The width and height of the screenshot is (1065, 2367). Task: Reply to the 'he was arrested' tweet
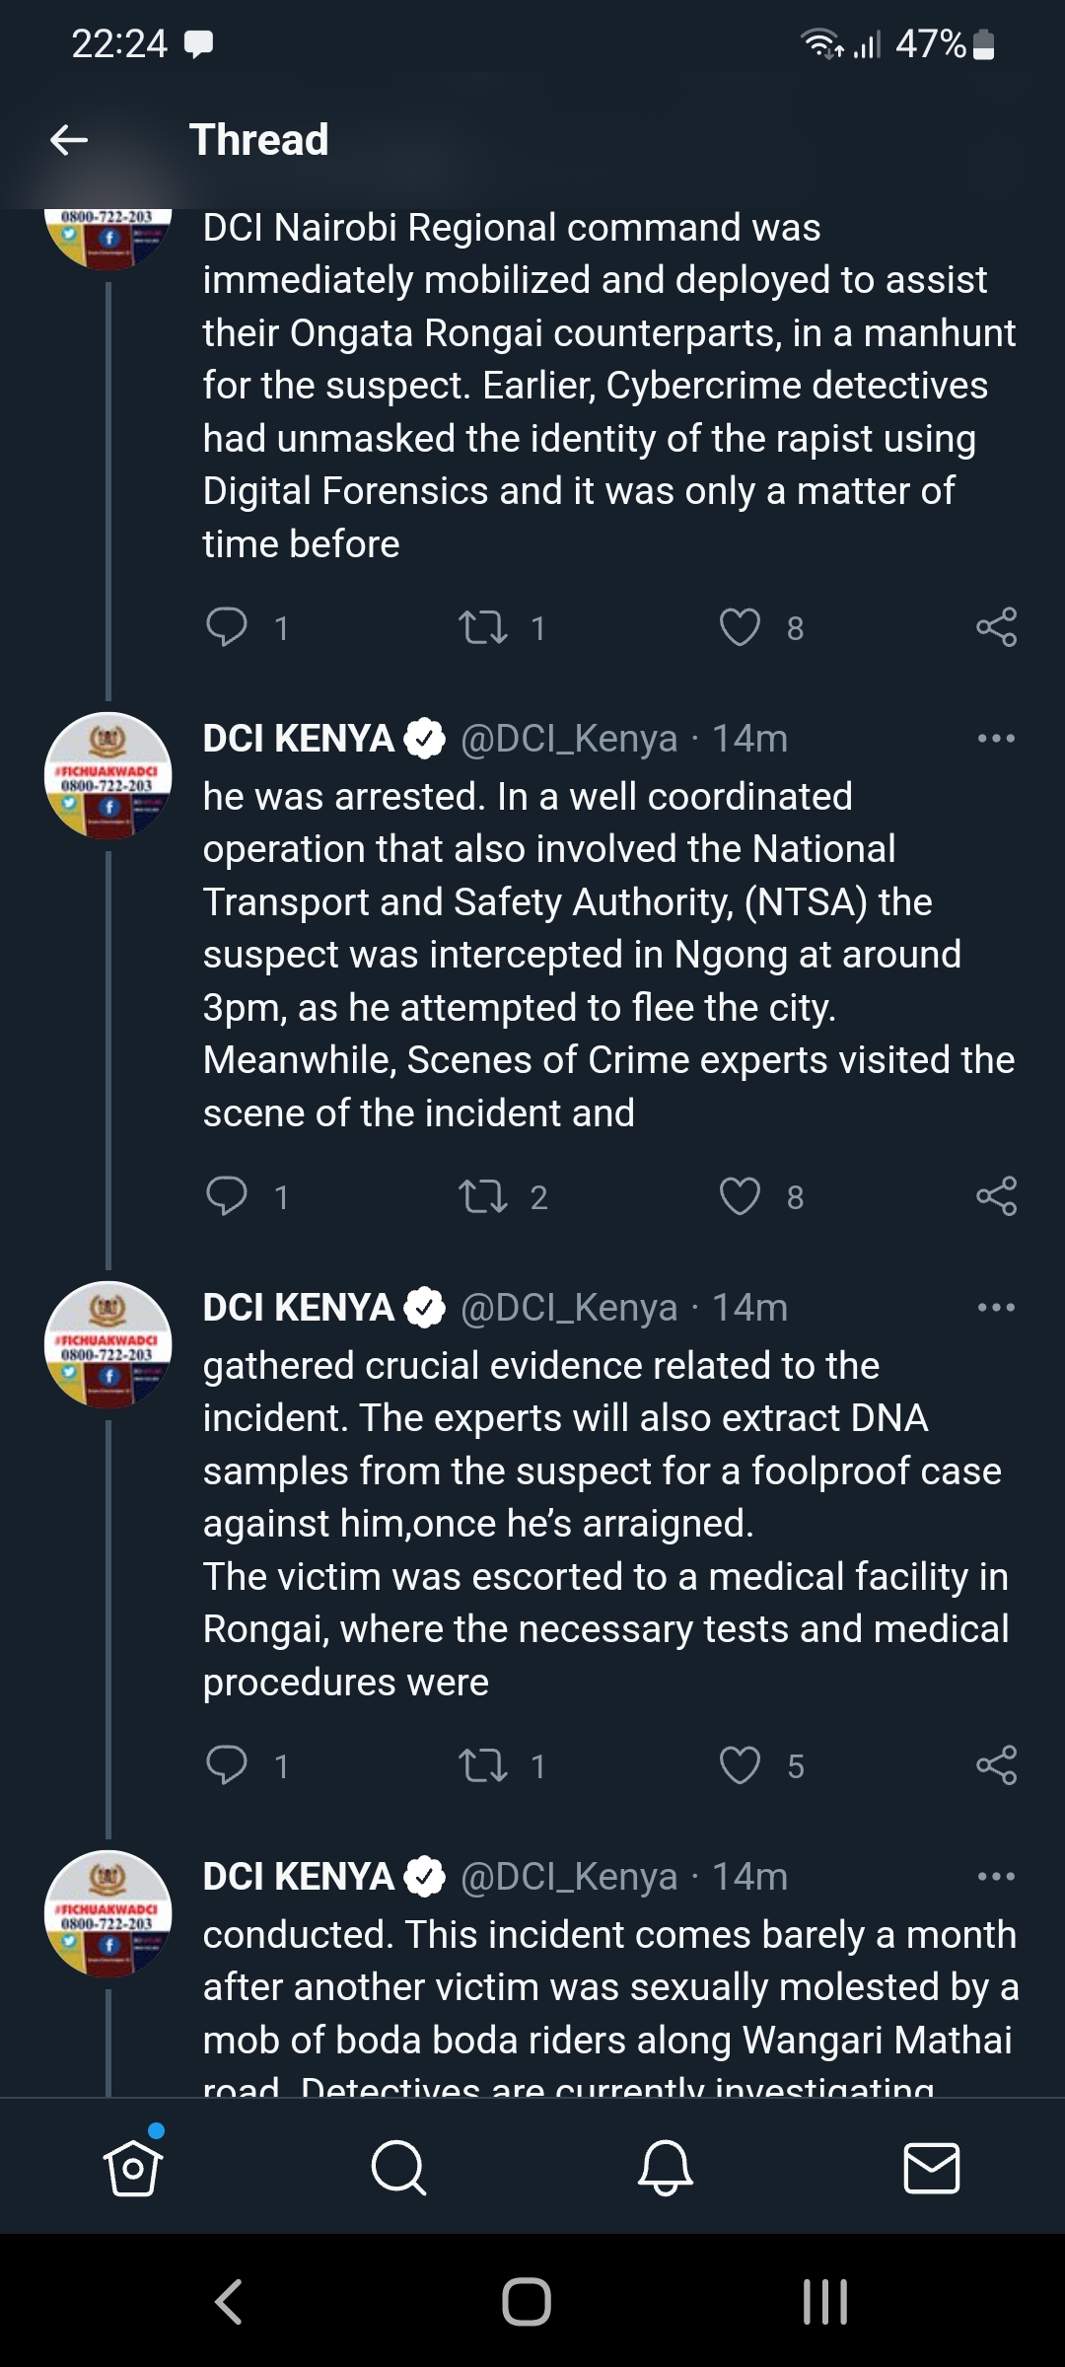tap(227, 1195)
